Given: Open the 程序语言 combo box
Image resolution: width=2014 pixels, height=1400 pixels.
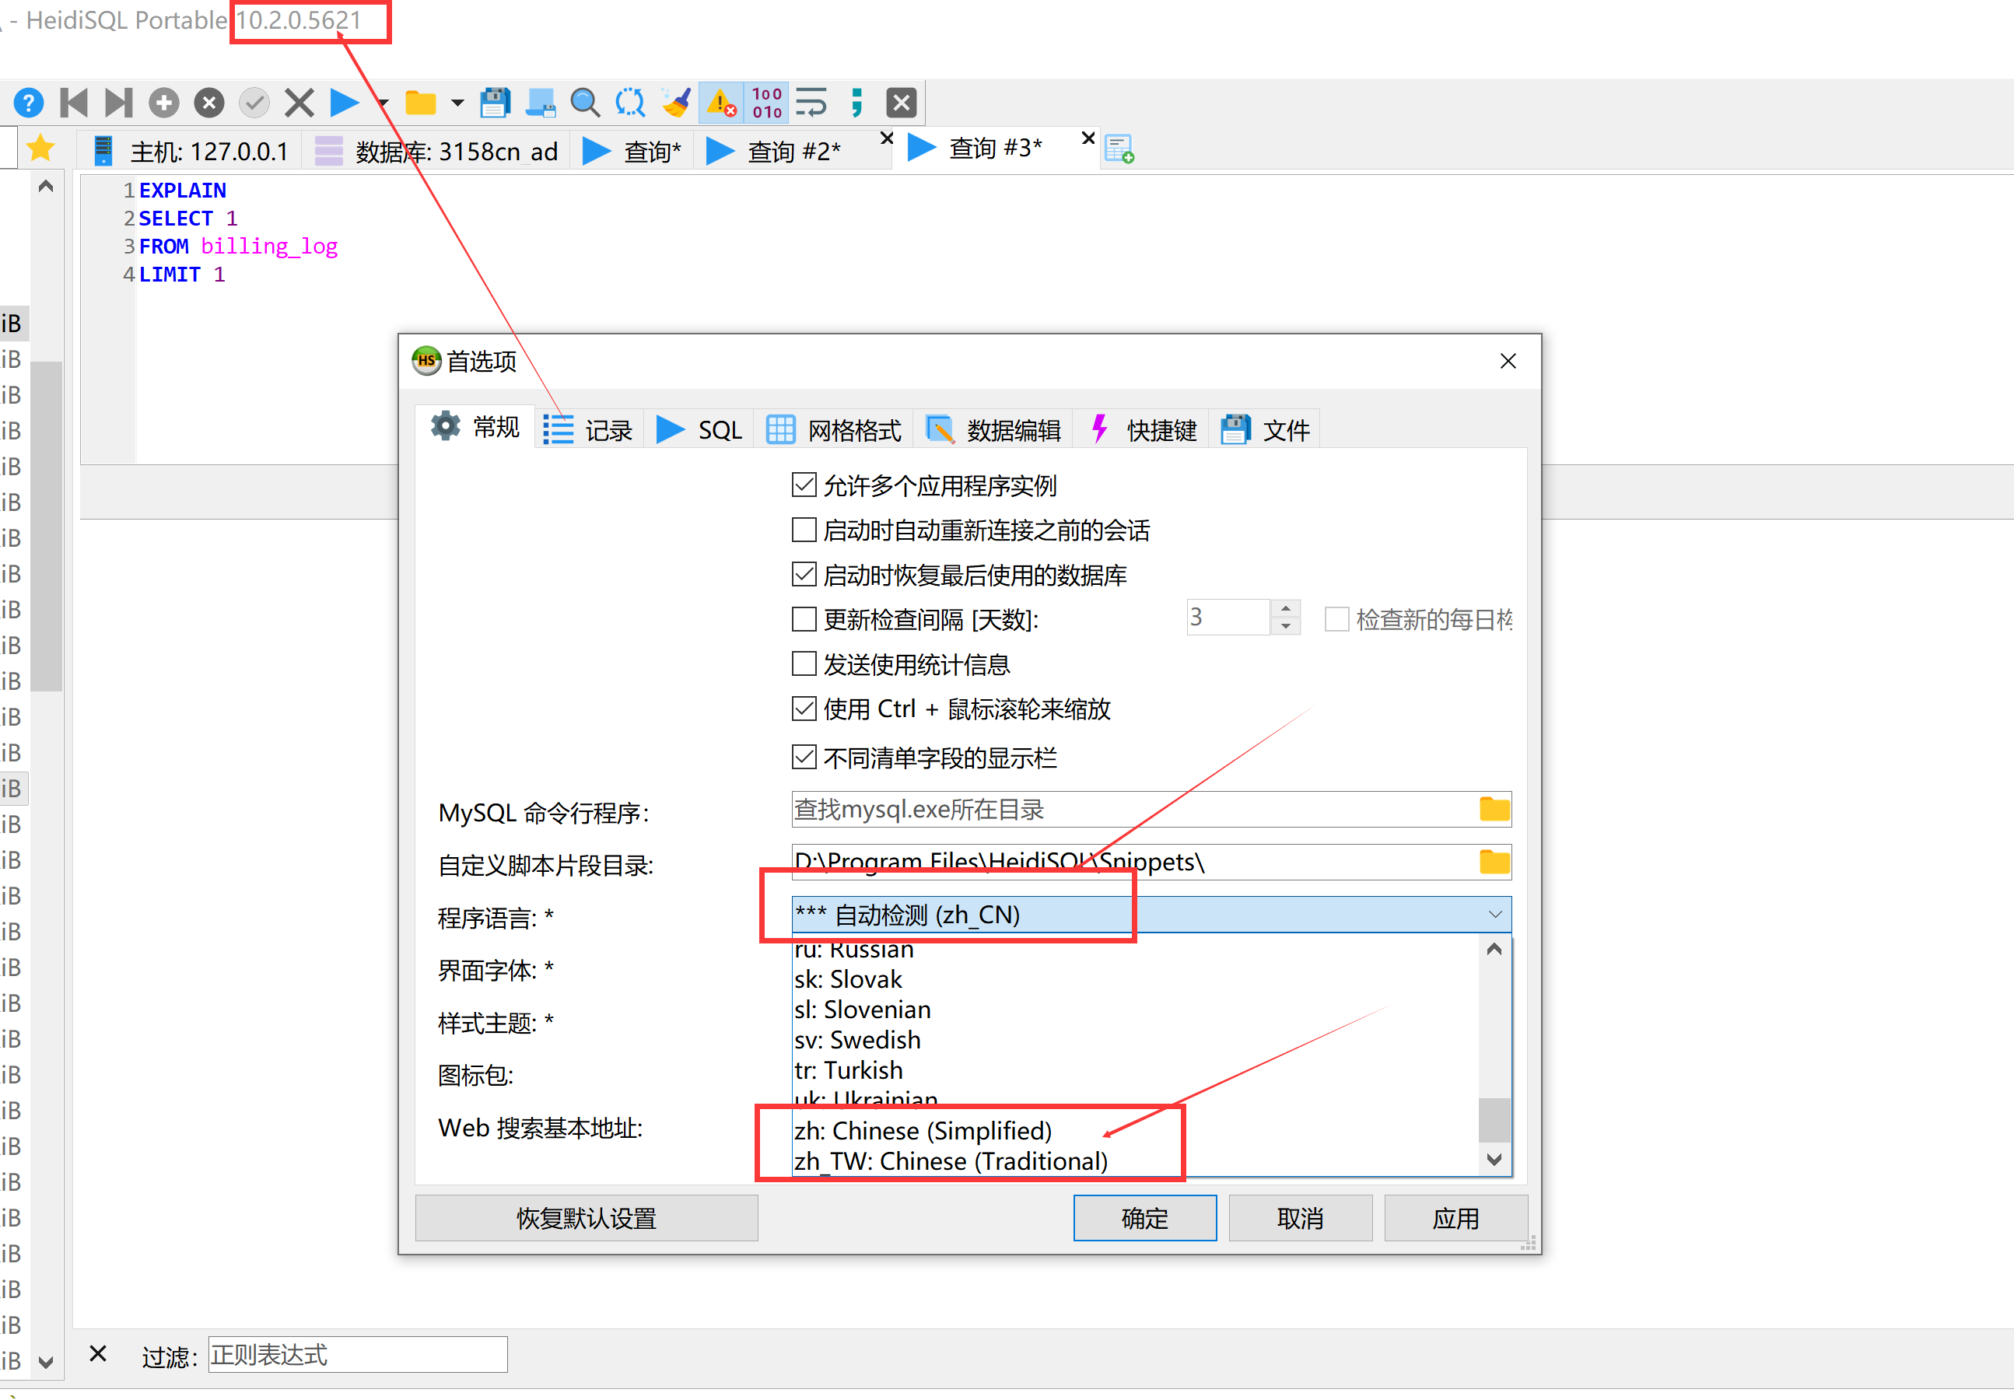Looking at the screenshot, I should tap(1151, 915).
